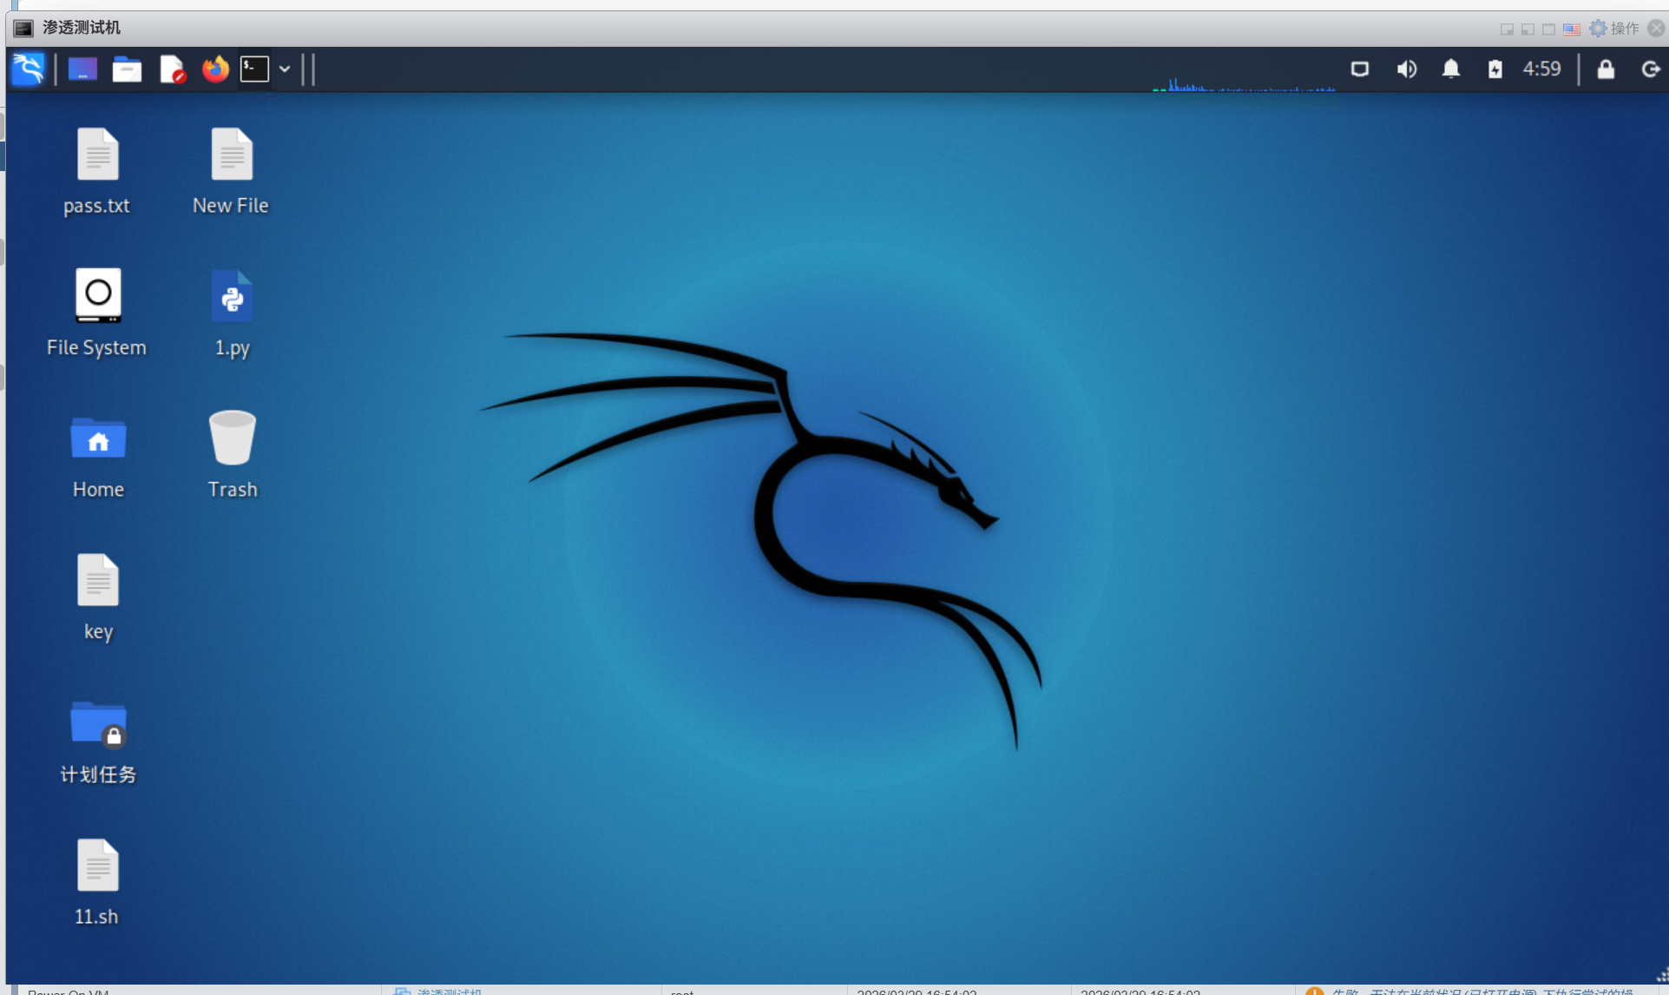Click the power manager battery icon
This screenshot has width=1669, height=995.
(1495, 69)
